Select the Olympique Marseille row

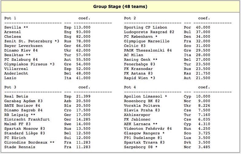coord(167,41)
